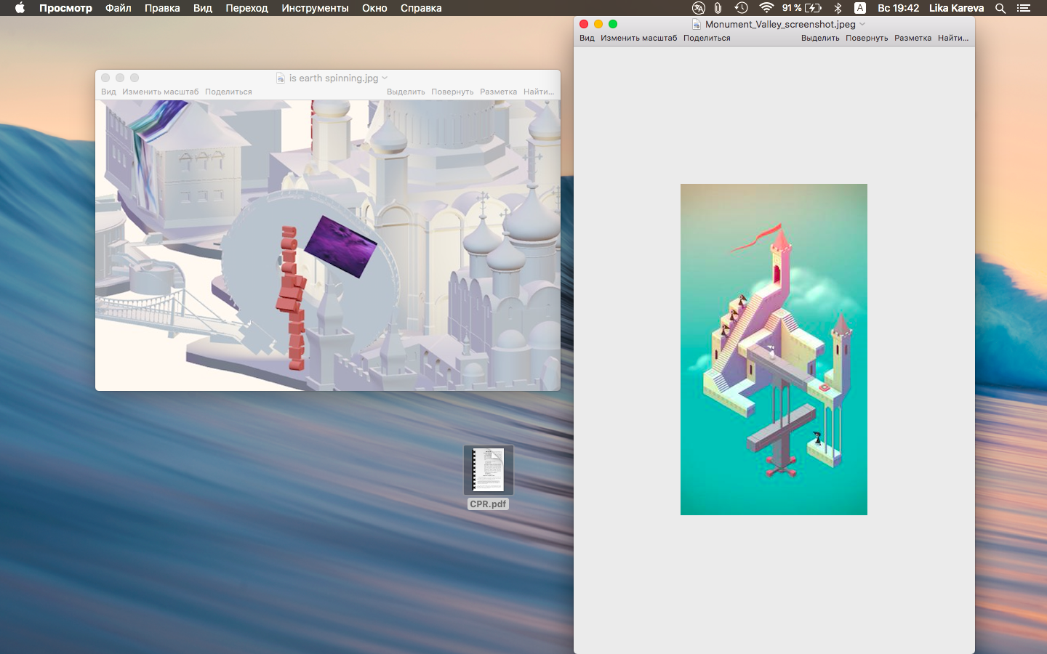Open the Правка menu
The image size is (1047, 654).
162,8
